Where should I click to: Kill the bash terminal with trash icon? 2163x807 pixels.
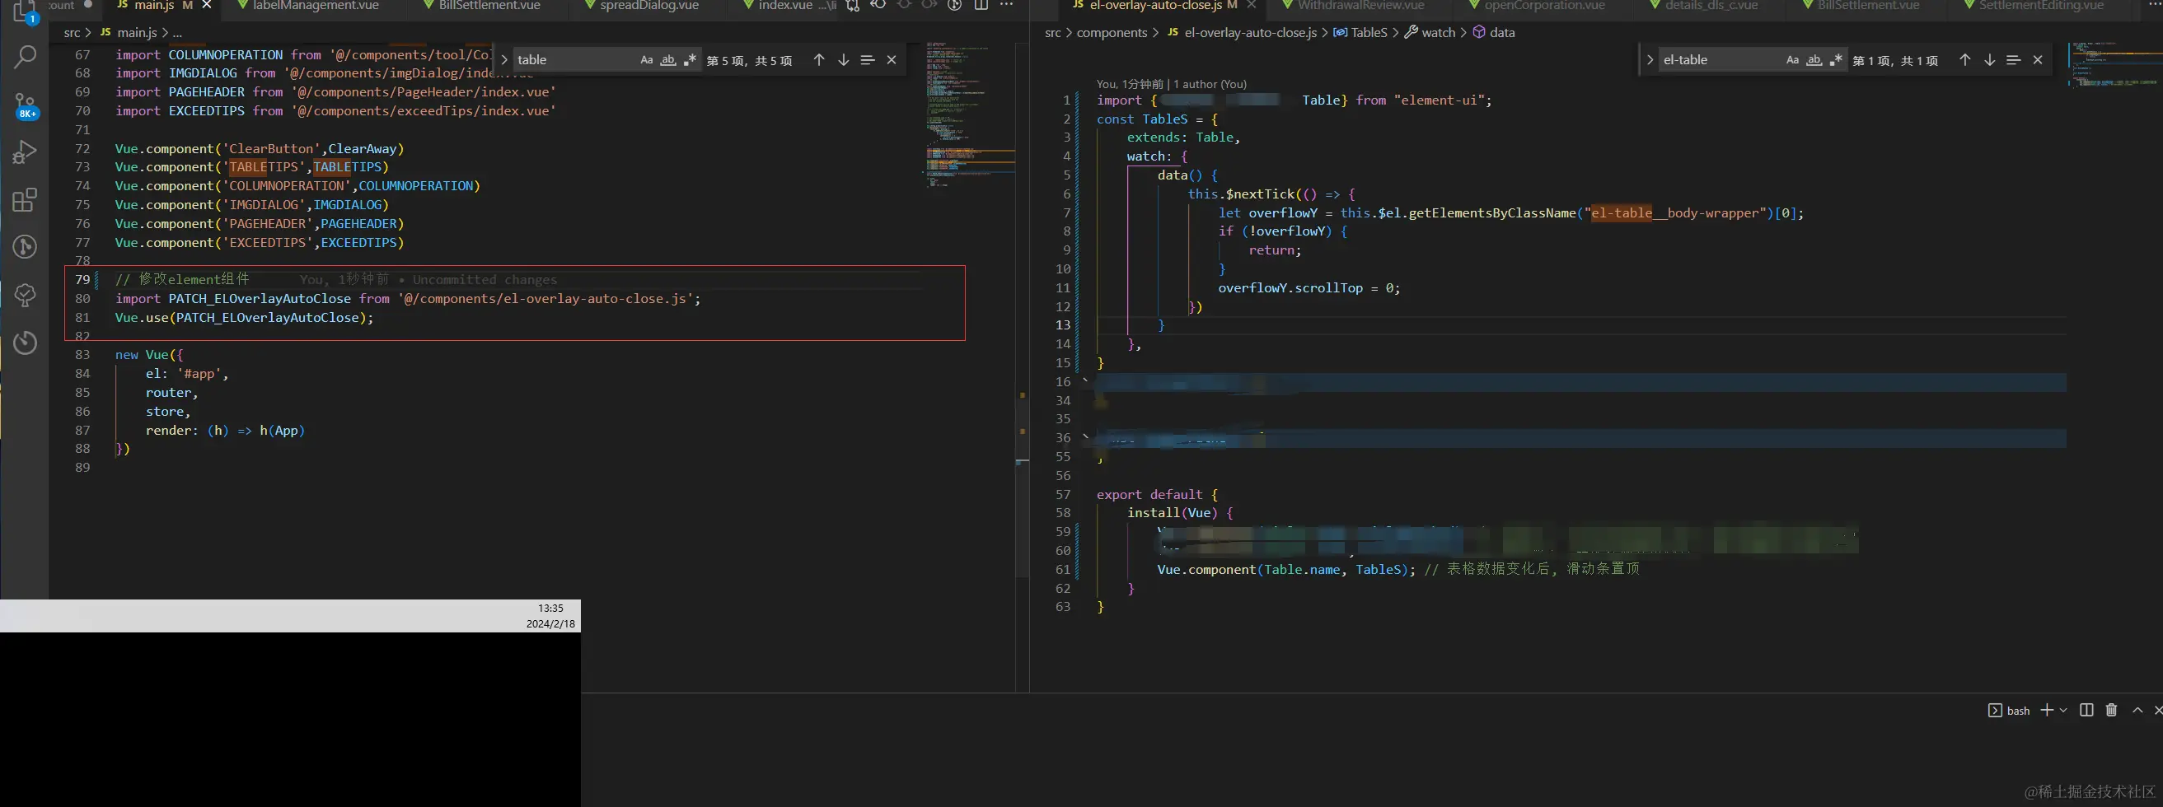point(2111,711)
